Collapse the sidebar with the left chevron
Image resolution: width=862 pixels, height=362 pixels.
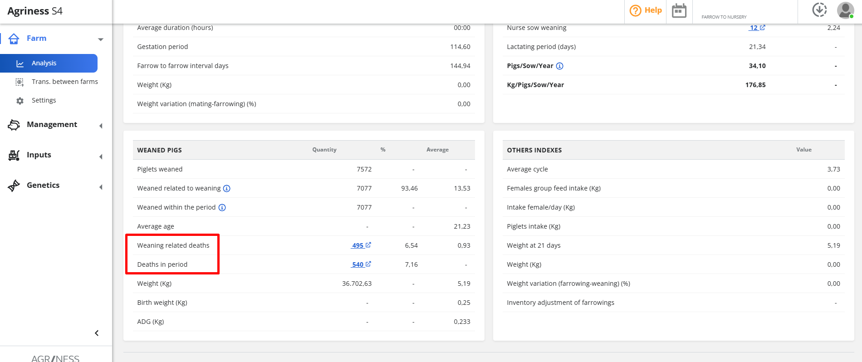click(x=97, y=333)
